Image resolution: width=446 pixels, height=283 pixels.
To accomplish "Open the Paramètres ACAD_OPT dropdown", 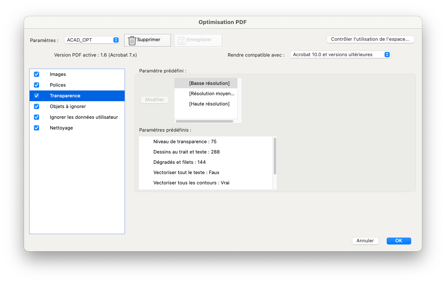I will (92, 40).
